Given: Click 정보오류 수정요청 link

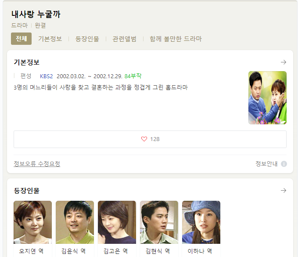Looking at the screenshot, I should click(37, 164).
